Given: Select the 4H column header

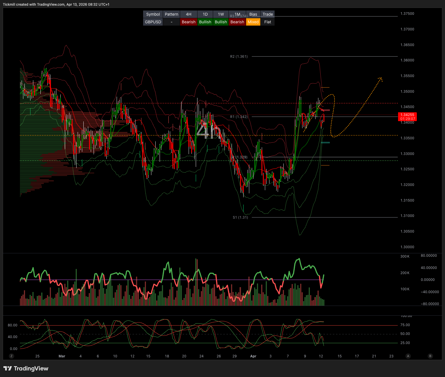Looking at the screenshot, I should tap(188, 14).
